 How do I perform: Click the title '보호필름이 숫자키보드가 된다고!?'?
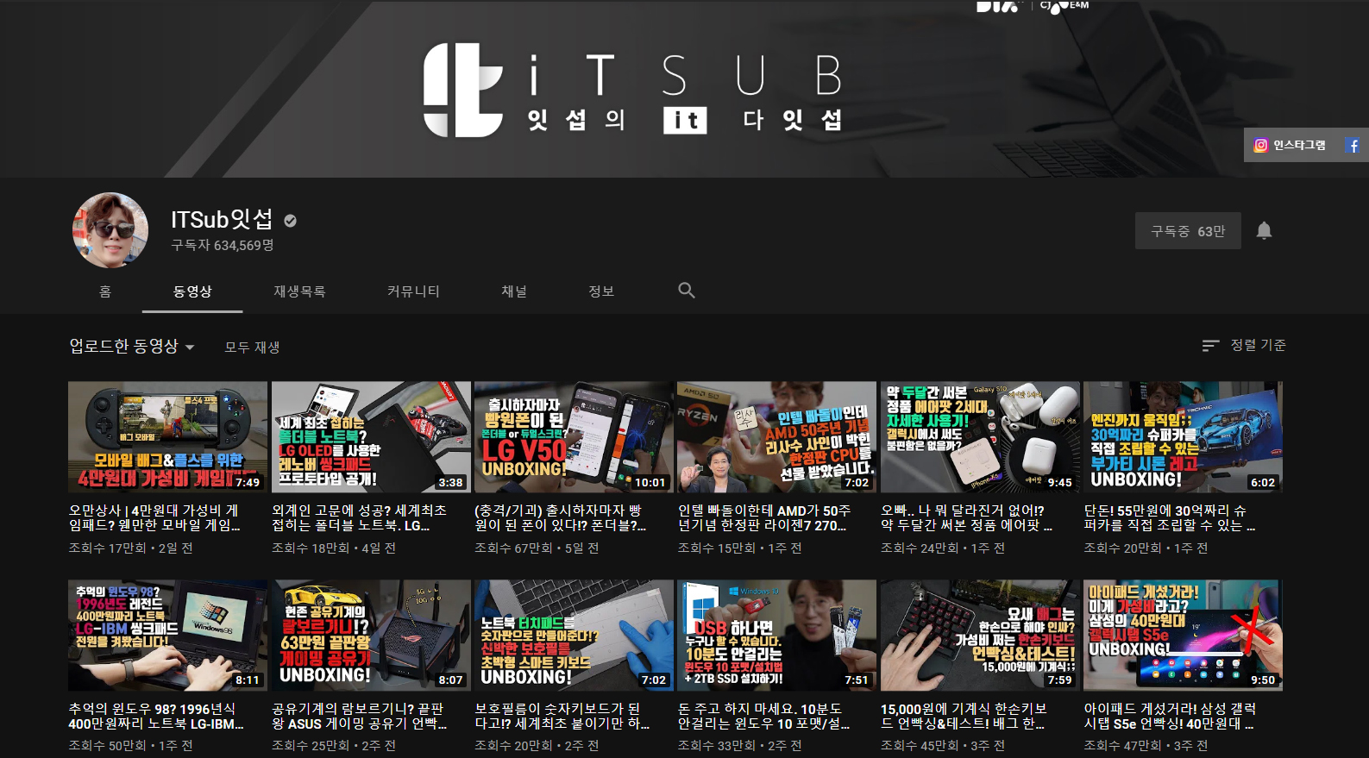tap(562, 716)
